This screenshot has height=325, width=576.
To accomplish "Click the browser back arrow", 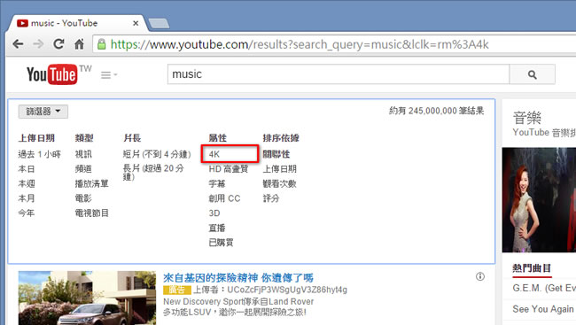I will click(x=18, y=44).
